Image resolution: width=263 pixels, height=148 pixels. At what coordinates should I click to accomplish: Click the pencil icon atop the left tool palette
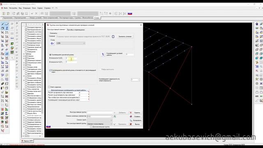coord(2,24)
